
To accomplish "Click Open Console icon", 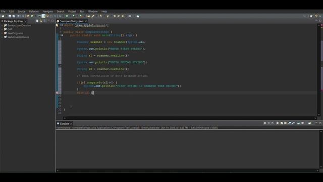I will coord(309,123).
